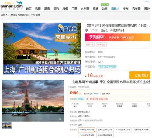Choose 广州办理 受理全国 option
Image resolution: width=152 pixels, height=138 pixels.
coord(87,135)
